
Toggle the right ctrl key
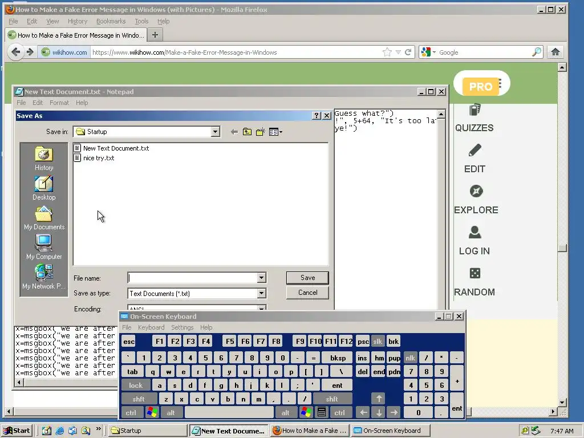[x=339, y=413]
